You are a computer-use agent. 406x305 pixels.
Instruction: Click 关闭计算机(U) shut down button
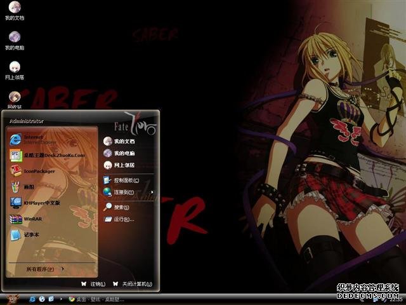[133, 284]
